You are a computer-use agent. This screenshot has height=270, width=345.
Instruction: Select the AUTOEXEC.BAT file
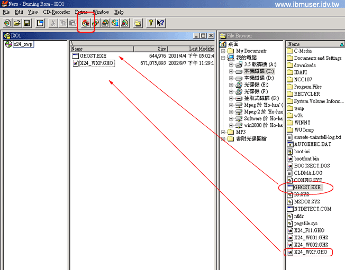[x=312, y=144]
